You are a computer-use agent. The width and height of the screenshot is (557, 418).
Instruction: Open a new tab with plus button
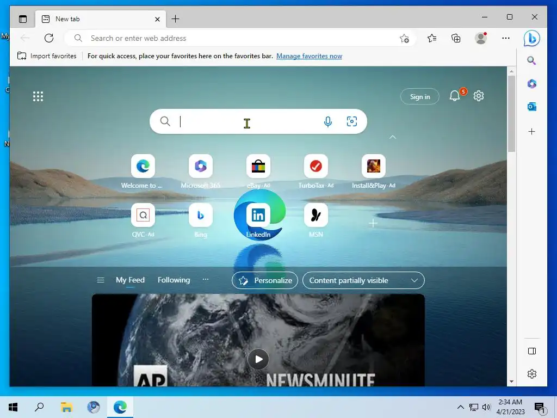tap(176, 19)
